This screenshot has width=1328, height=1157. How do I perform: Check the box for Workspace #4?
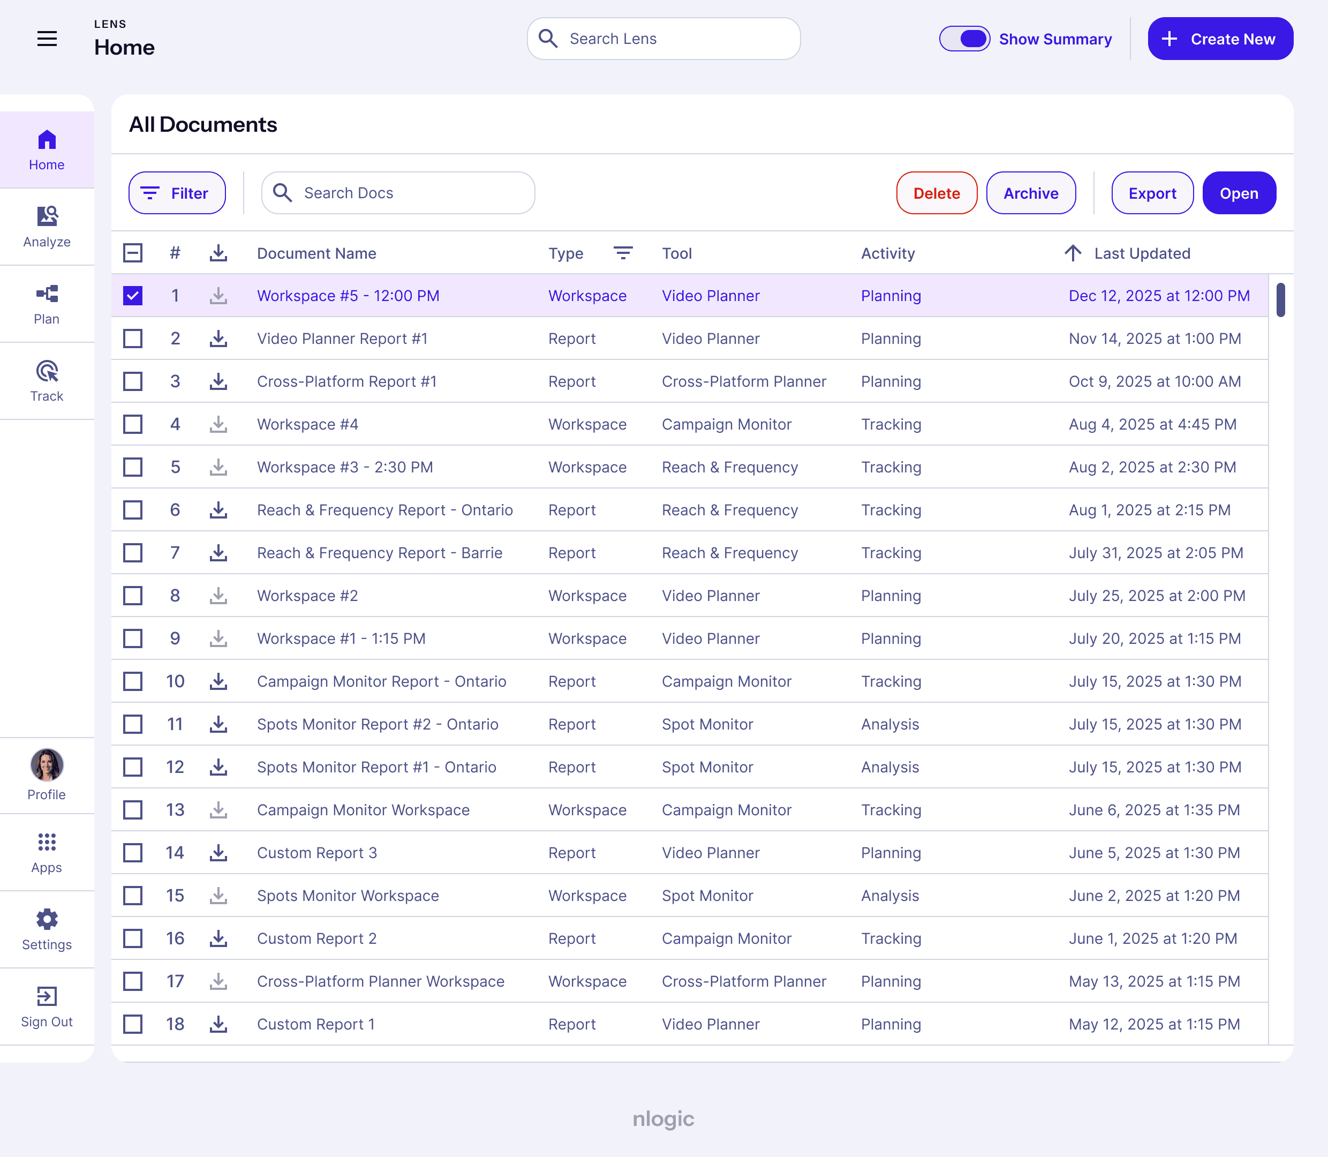coord(133,424)
